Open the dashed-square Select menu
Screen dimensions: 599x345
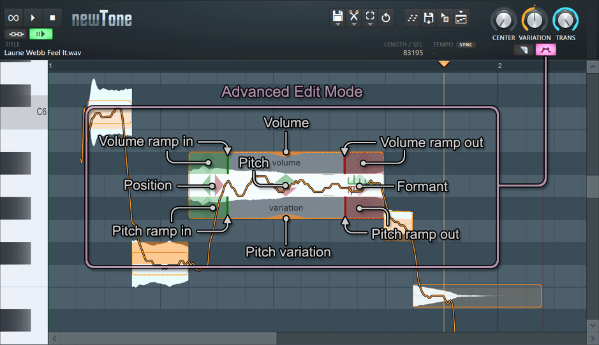[x=370, y=18]
